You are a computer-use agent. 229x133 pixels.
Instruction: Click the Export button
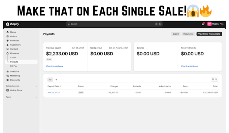176,34
